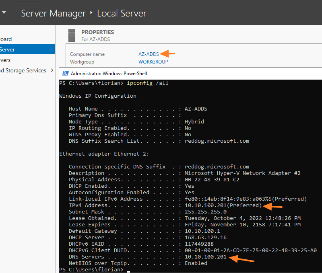The image size is (322, 273).
Task: Click the PROPERTIES heading for AZ-ADDS
Action: pos(97,32)
